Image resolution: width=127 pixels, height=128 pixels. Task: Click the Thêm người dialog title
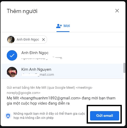tap(22, 11)
